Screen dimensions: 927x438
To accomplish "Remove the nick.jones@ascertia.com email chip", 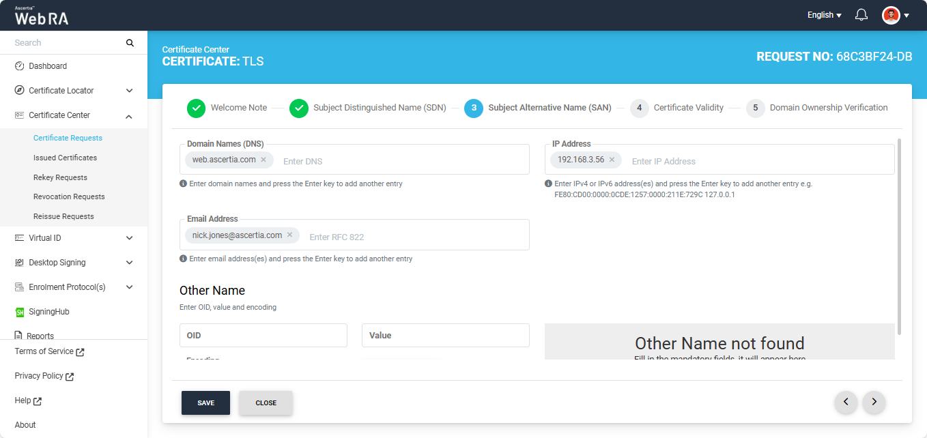I will click(289, 235).
